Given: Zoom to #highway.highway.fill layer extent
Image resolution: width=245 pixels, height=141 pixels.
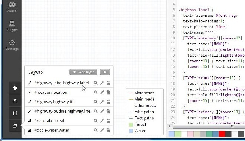Looking at the screenshot, I should pos(95,102).
